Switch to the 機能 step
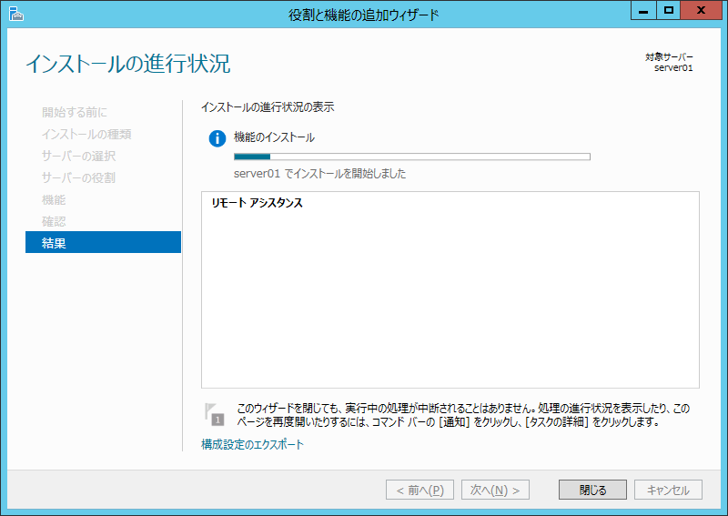Viewport: 728px width, 516px height. 54,199
